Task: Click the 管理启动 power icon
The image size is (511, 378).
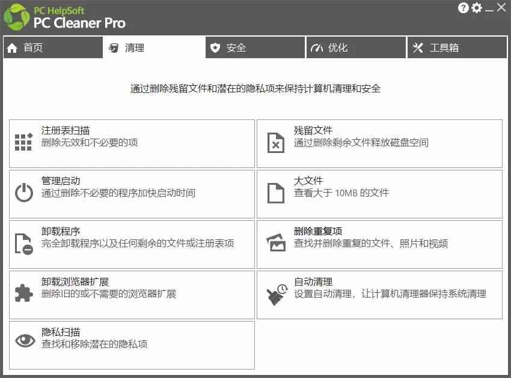Action: [24, 193]
